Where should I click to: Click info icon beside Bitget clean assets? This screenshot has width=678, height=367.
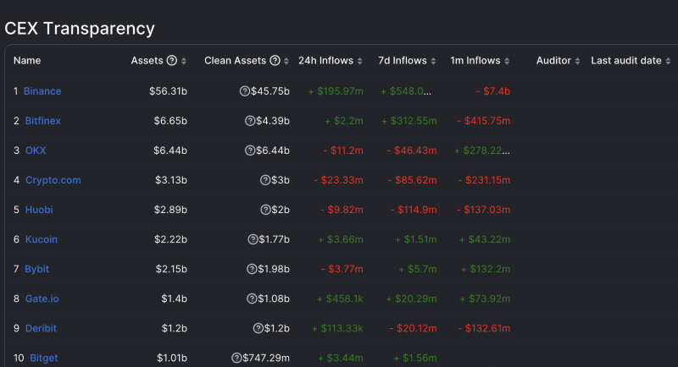tap(236, 358)
